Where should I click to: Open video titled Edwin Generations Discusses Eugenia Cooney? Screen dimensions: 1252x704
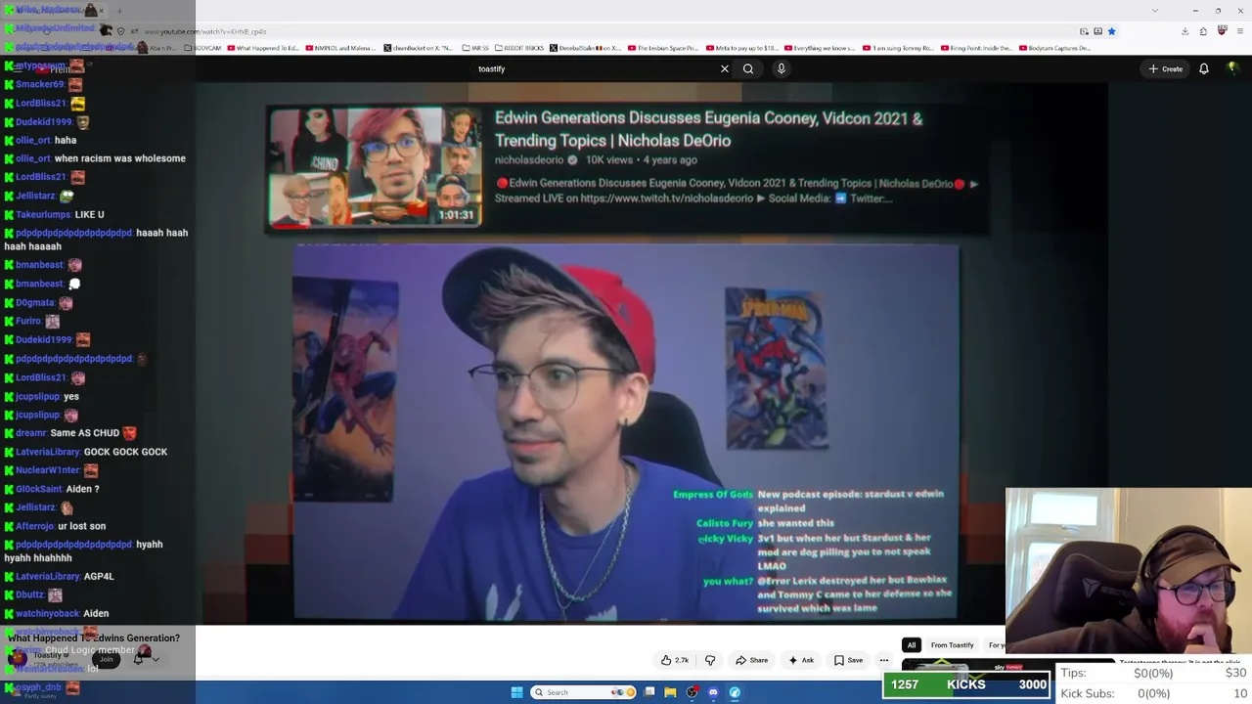coord(709,129)
